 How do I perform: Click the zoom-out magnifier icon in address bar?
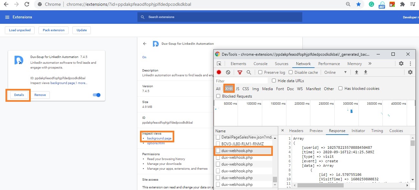[348, 5]
